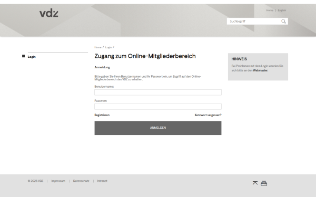
Task: Open the Home link in top navigation
Action: click(270, 11)
